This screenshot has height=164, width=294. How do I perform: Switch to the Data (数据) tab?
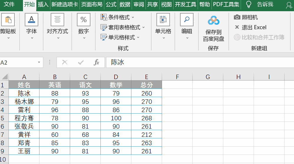(125, 4)
